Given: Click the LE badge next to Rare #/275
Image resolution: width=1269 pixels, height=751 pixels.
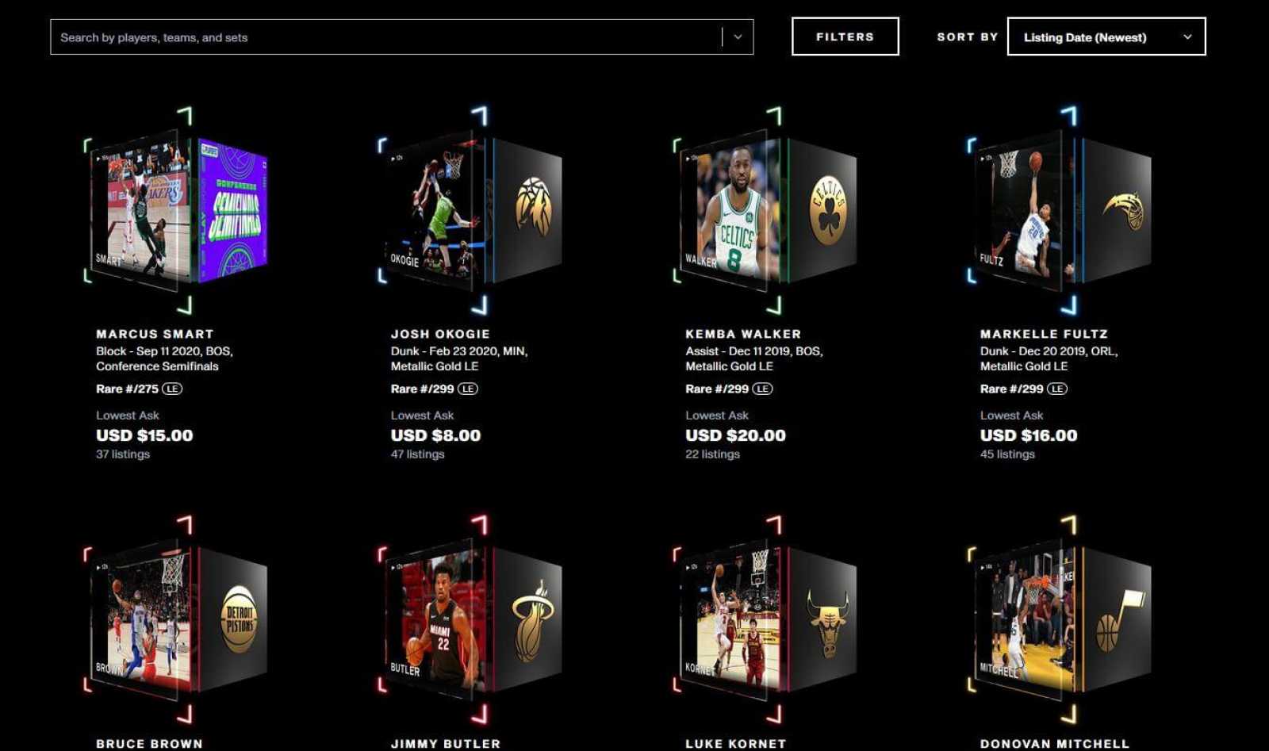Looking at the screenshot, I should tap(172, 389).
